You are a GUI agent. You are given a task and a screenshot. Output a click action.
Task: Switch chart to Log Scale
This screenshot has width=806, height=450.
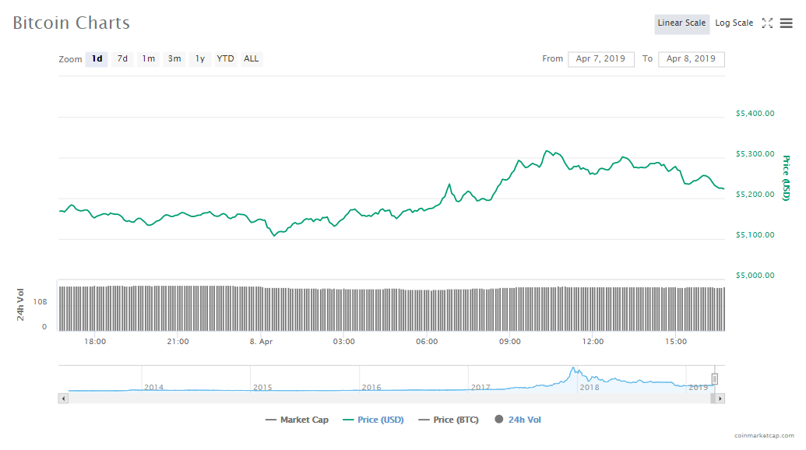pyautogui.click(x=734, y=23)
